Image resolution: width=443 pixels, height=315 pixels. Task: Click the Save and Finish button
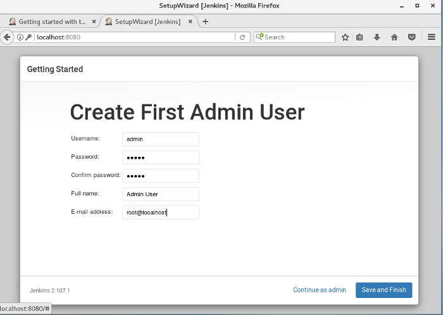tap(384, 290)
